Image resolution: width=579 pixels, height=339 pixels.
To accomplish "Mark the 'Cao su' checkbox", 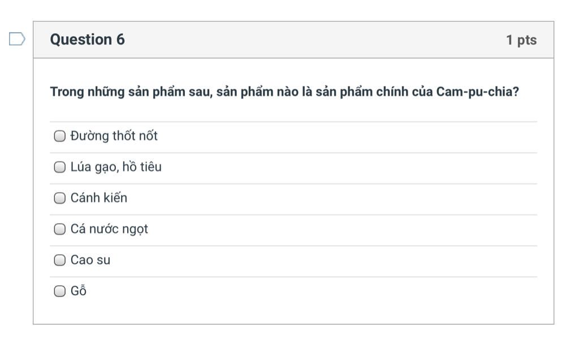I will tap(59, 260).
